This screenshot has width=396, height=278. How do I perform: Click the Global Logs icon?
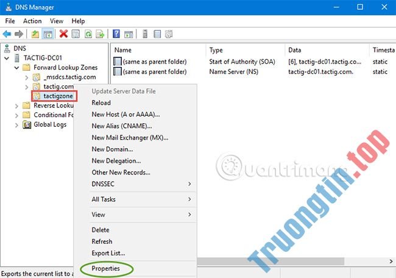coord(27,124)
